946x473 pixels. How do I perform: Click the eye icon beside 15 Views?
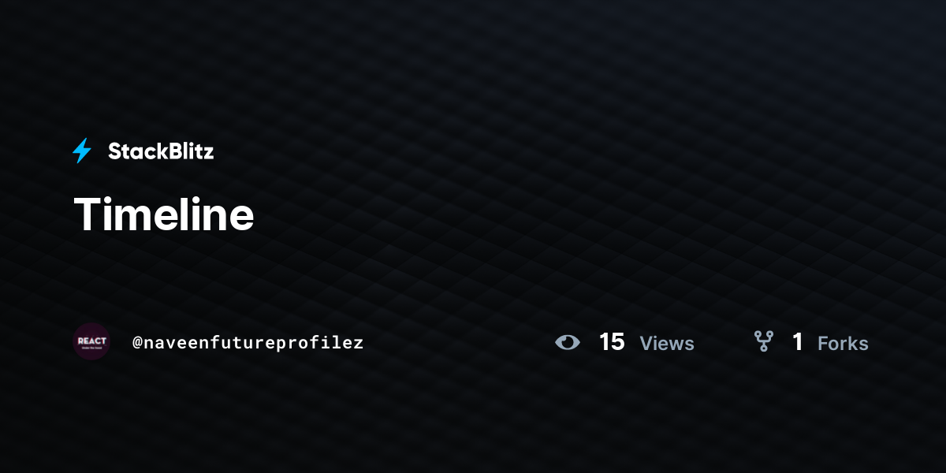[567, 342]
